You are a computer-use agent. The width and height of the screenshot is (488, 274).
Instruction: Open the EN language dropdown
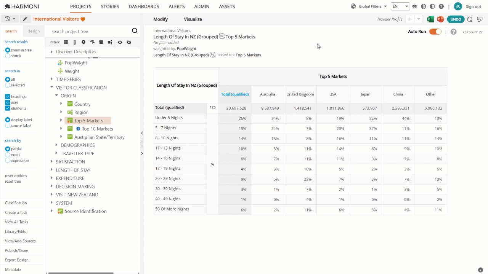[400, 6]
